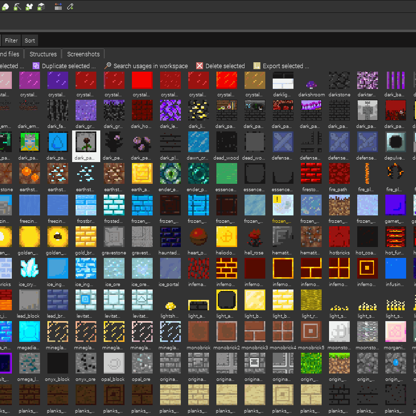
Task: Select the onyx_block texture thumbnail
Action: (x=58, y=367)
